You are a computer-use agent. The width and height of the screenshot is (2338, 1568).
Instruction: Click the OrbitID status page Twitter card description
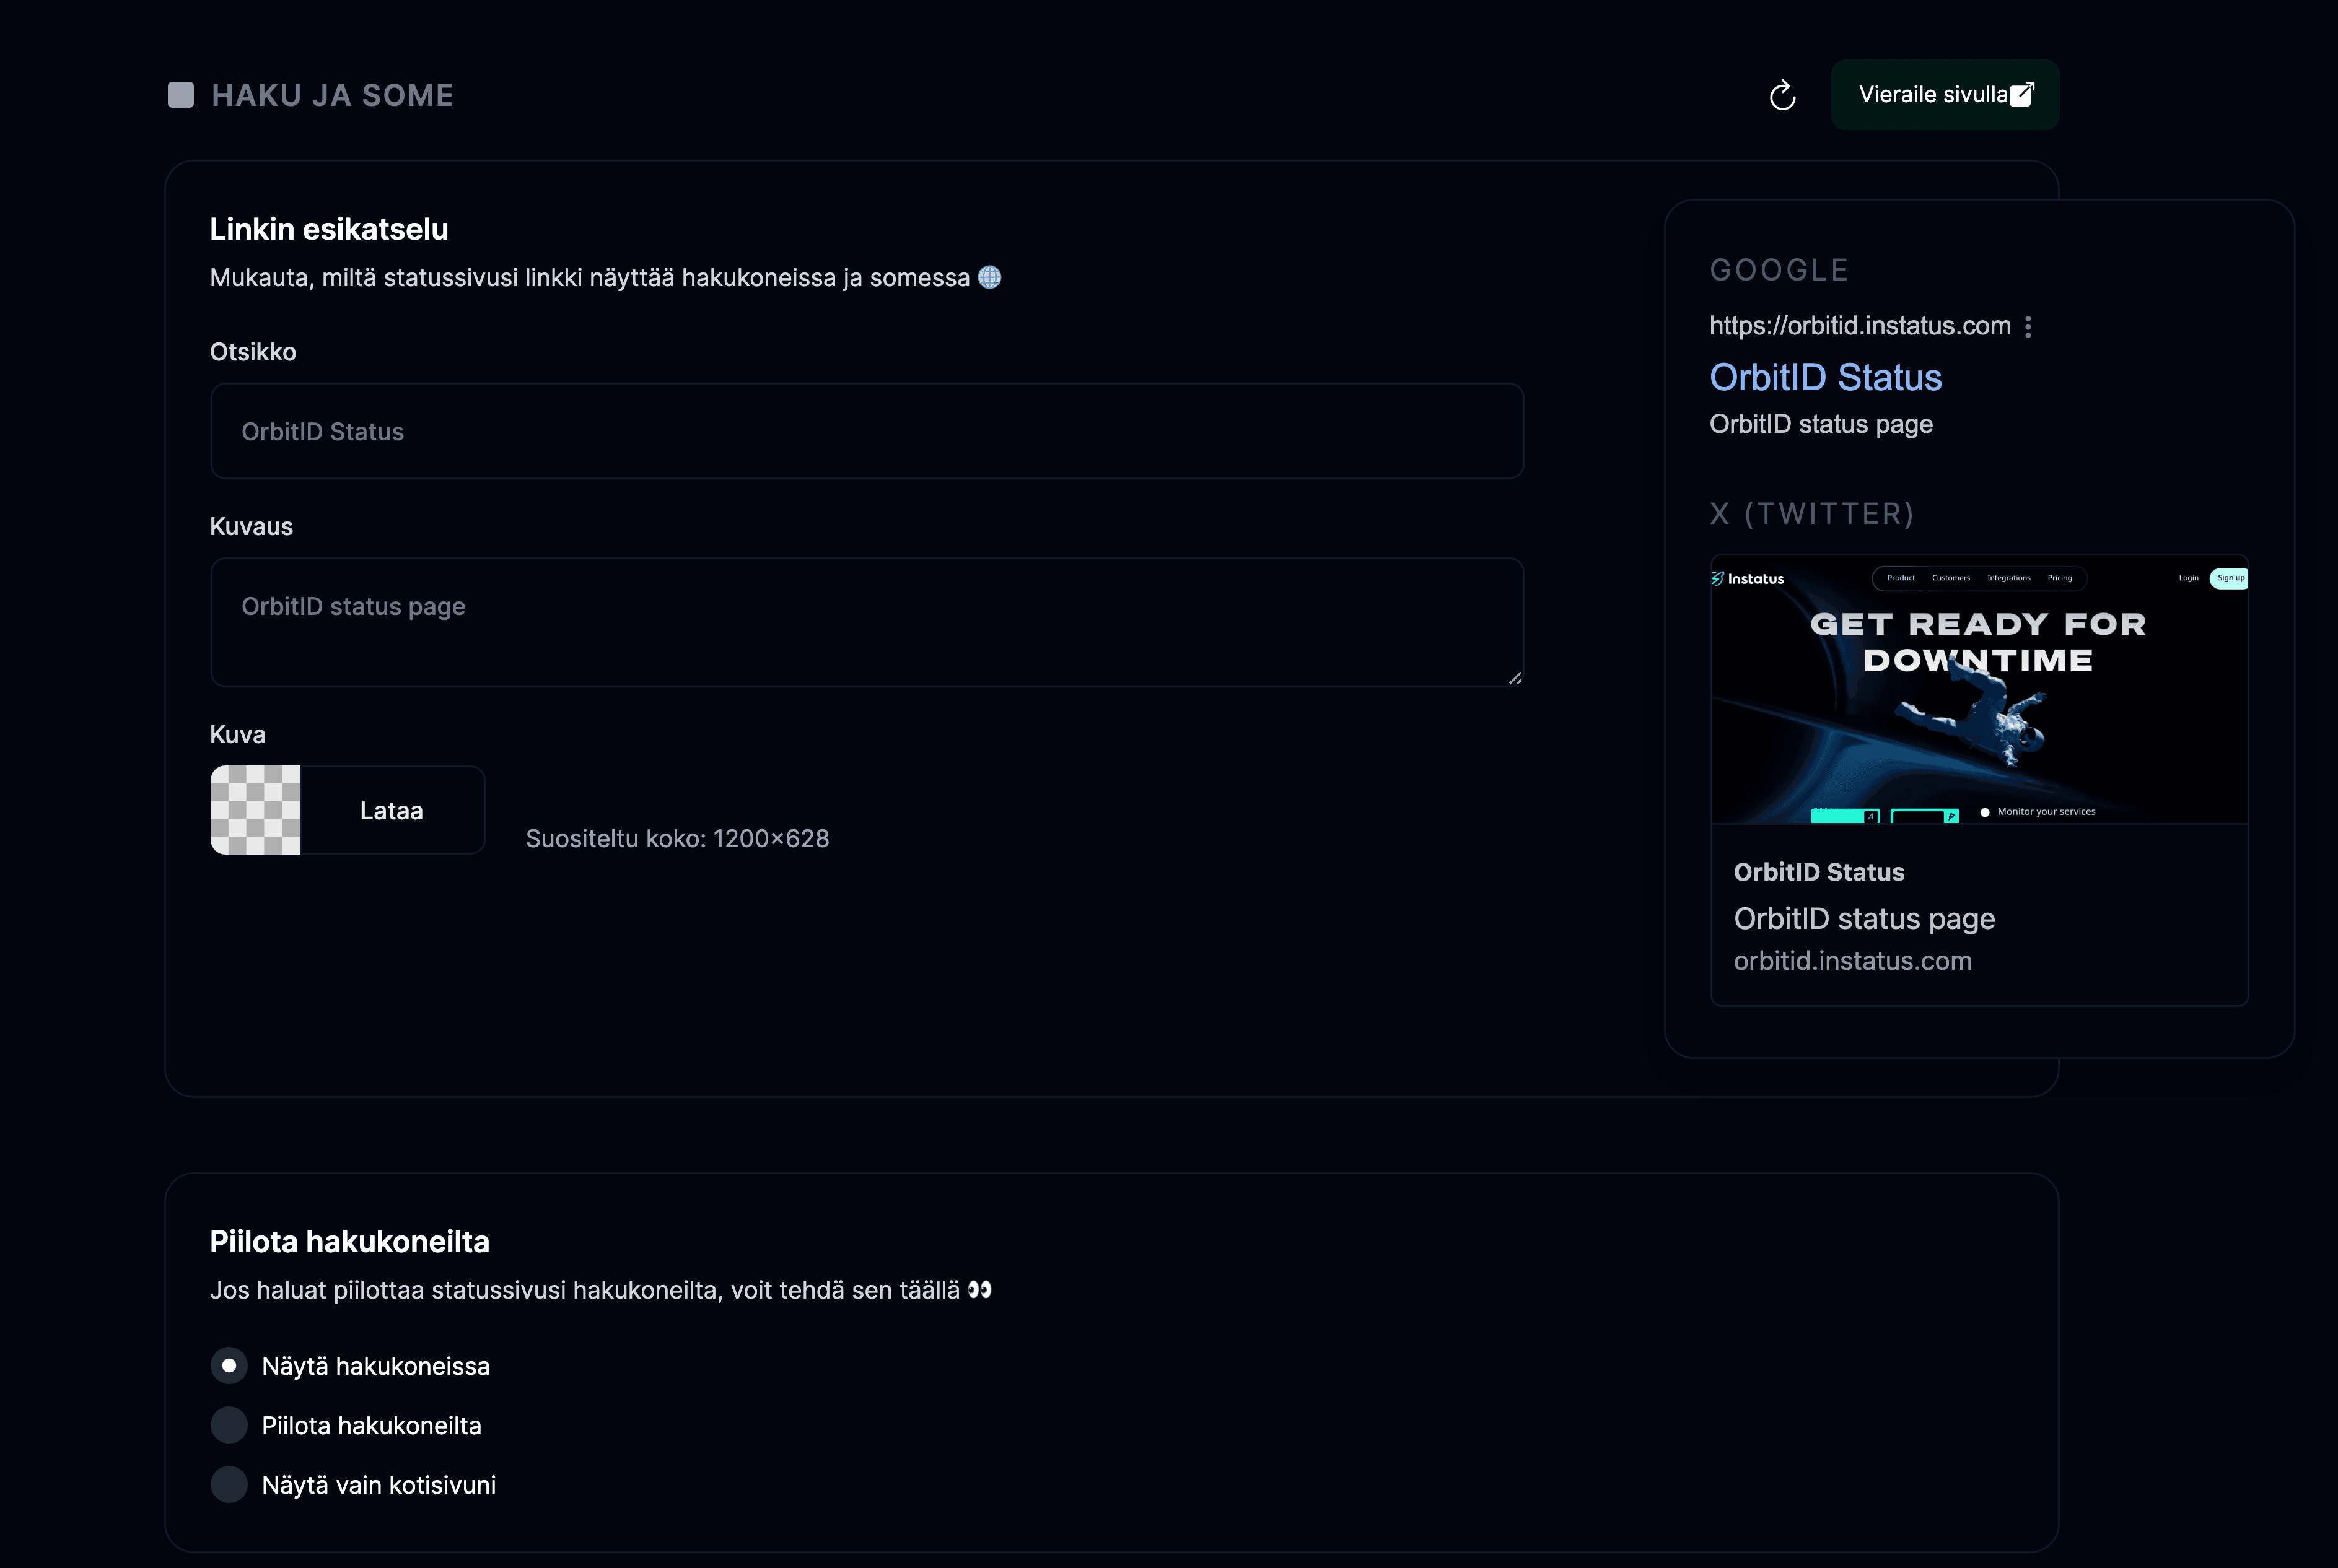pyautogui.click(x=1864, y=919)
